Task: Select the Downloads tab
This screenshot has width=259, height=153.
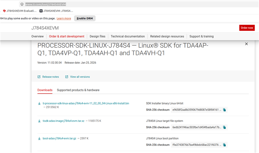Action: tap(45, 90)
